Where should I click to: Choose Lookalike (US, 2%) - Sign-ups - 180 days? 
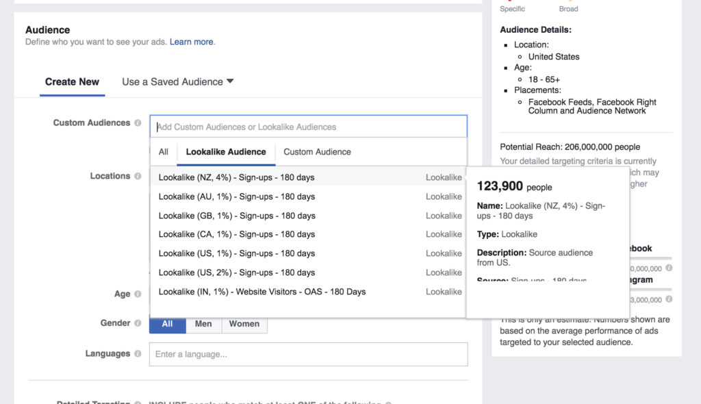click(309, 273)
